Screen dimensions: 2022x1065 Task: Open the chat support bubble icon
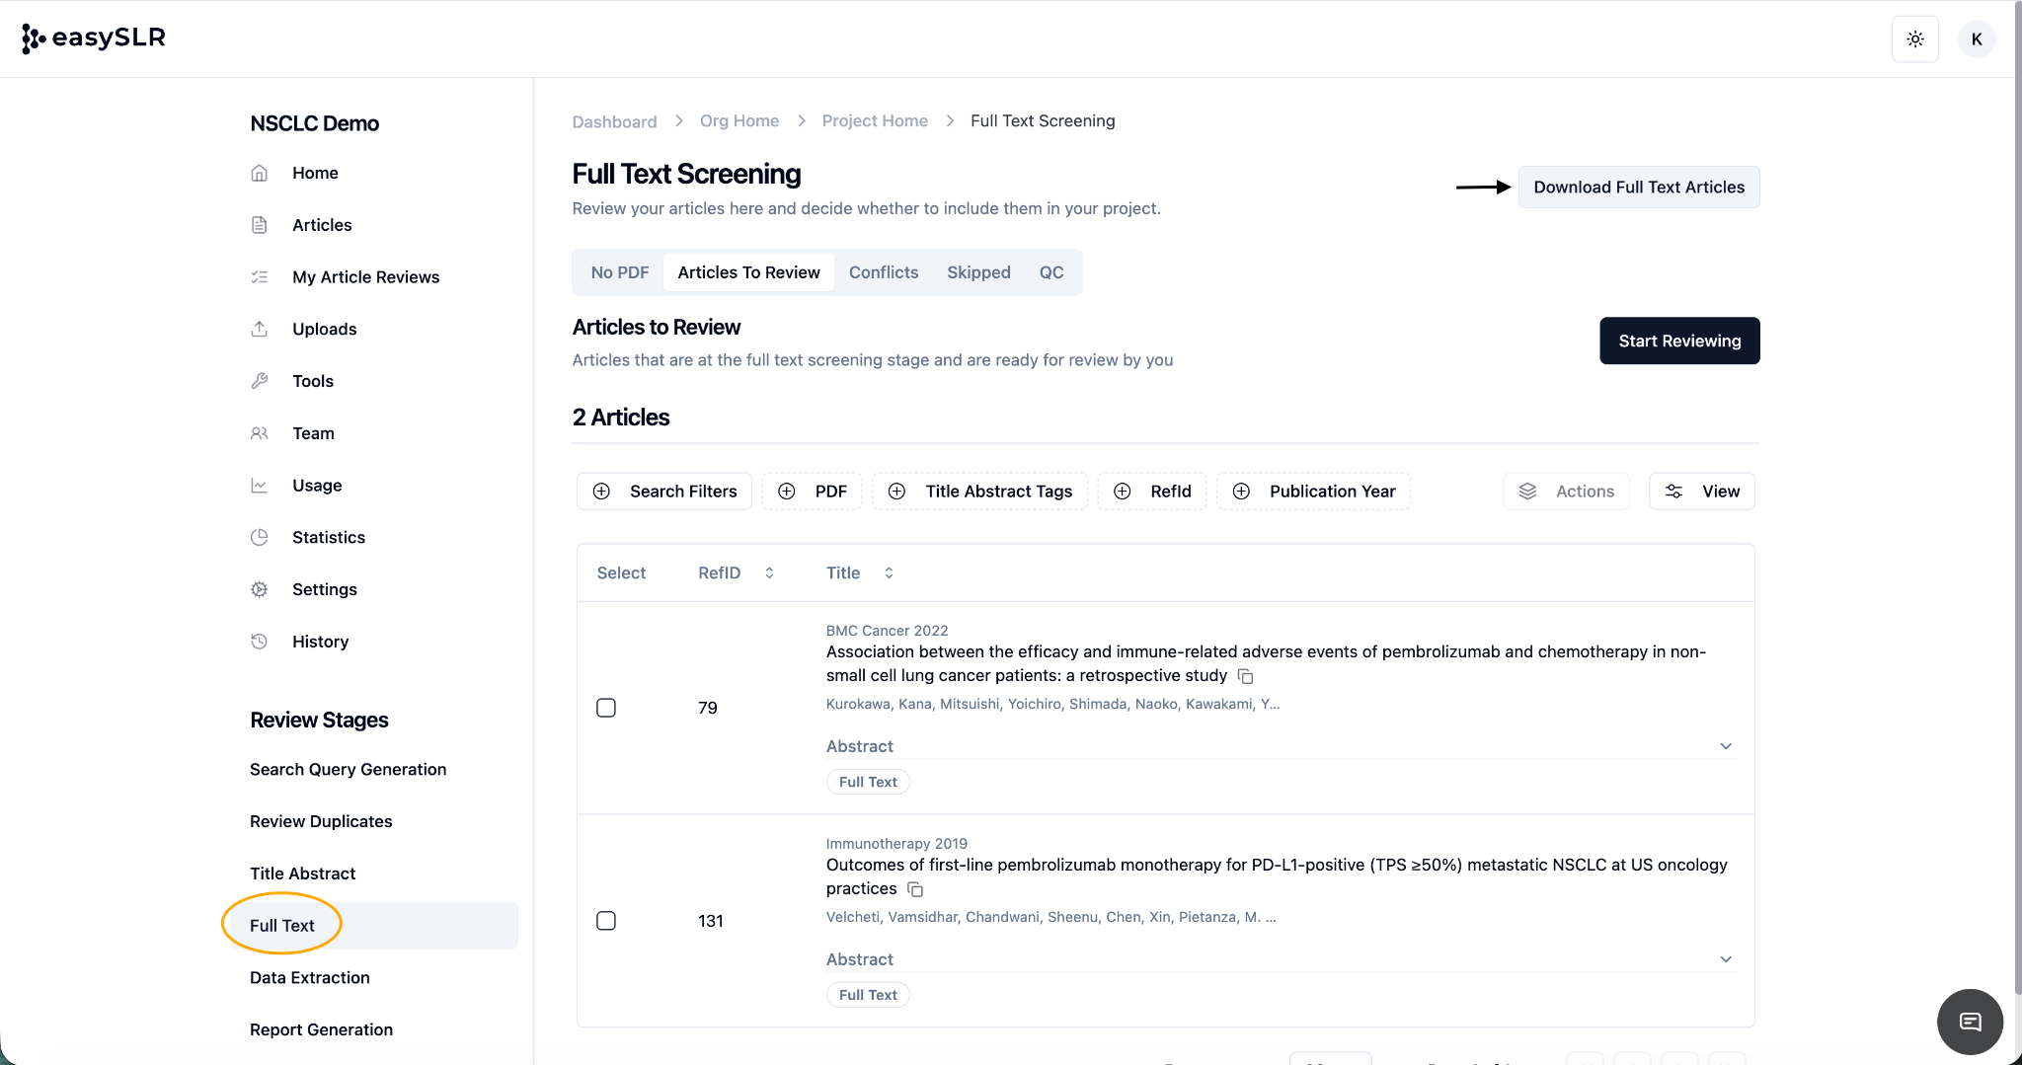pos(1970,1022)
